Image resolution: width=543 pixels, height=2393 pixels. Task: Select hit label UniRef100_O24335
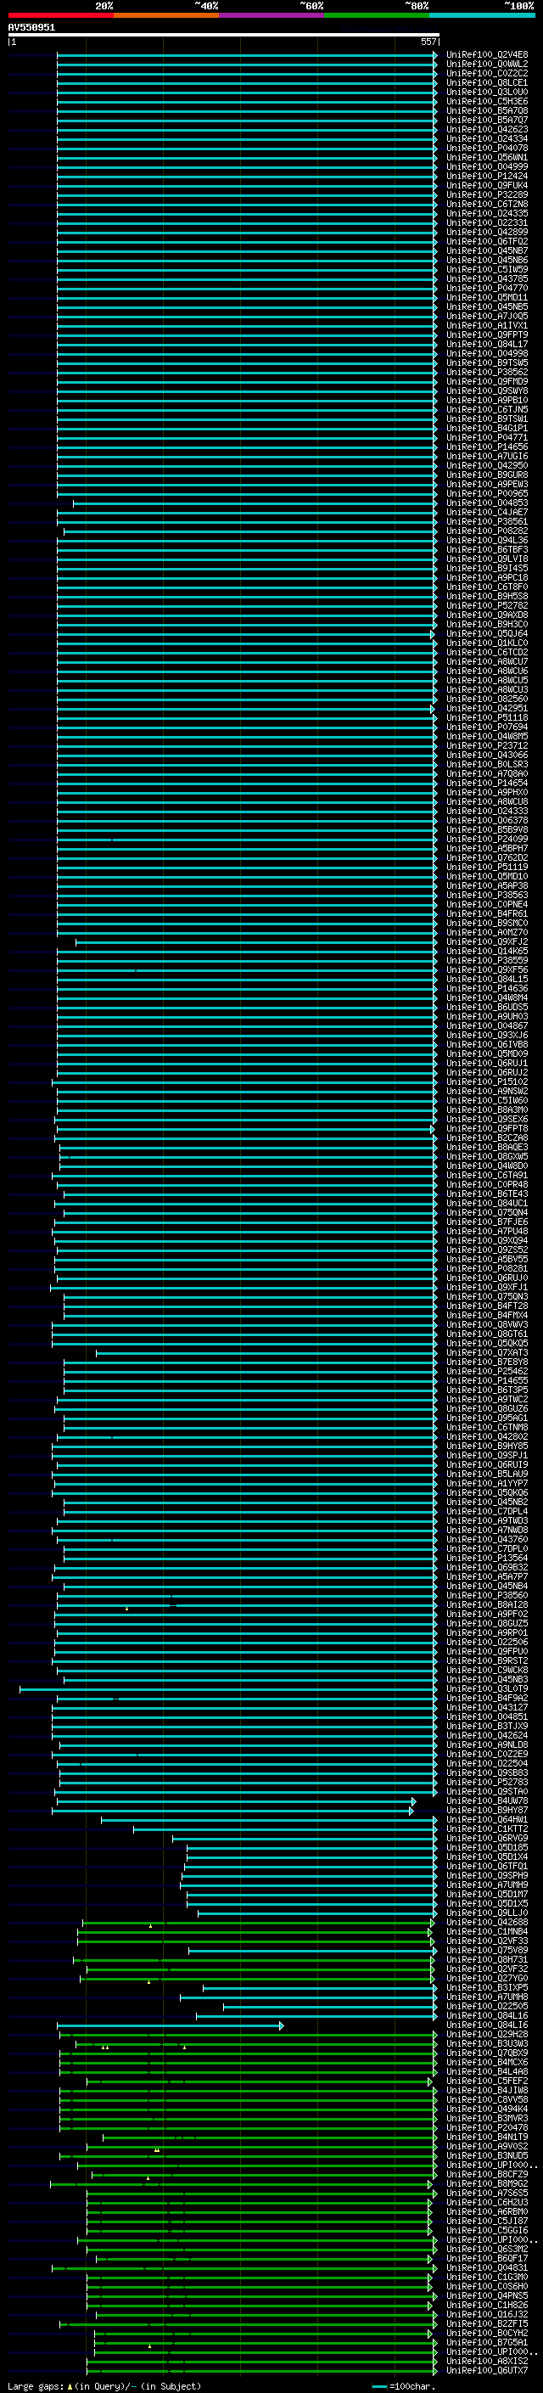pyautogui.click(x=486, y=214)
